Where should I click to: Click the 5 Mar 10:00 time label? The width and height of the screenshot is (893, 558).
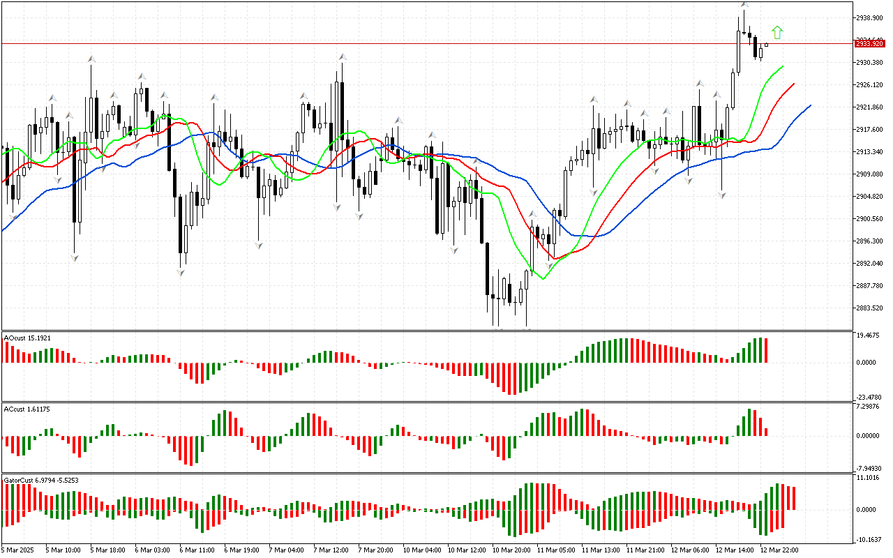coord(63,550)
